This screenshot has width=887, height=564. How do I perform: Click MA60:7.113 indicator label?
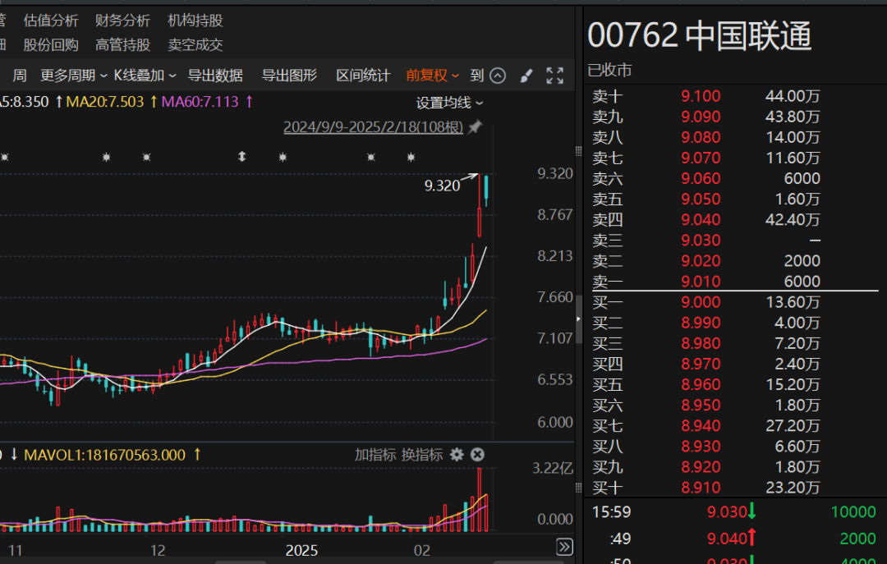pyautogui.click(x=200, y=102)
